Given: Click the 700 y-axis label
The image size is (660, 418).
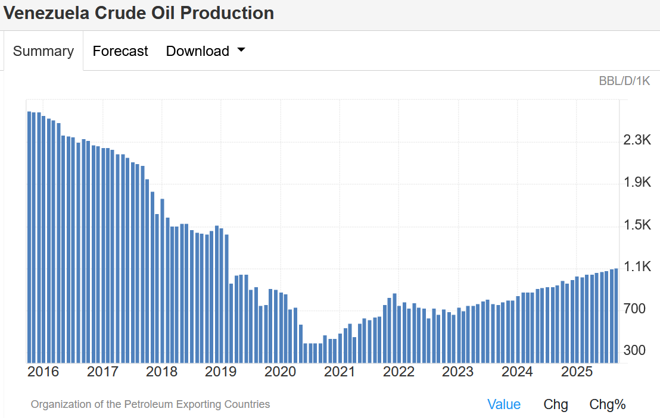Looking at the screenshot, I should point(634,309).
